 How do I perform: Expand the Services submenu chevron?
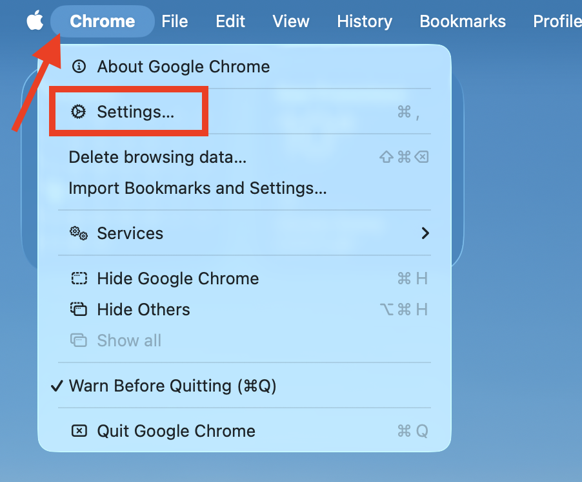[425, 234]
